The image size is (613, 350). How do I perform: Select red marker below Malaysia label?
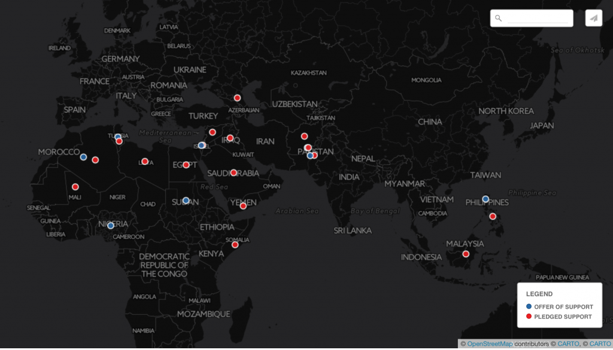tap(466, 254)
